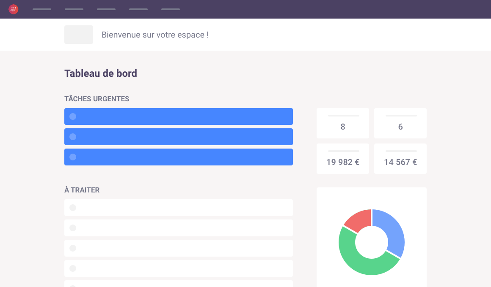This screenshot has width=491, height=287.
Task: Open the last navigation bar menu item
Action: click(x=171, y=9)
